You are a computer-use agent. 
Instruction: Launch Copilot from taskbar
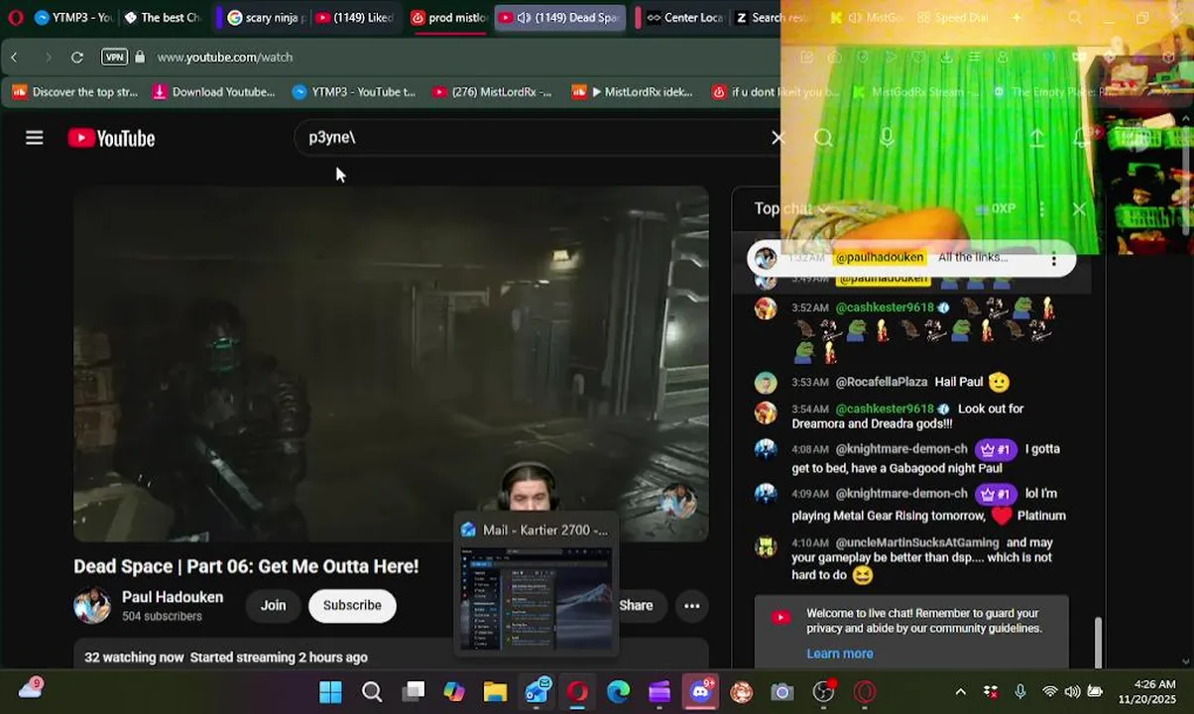click(454, 691)
